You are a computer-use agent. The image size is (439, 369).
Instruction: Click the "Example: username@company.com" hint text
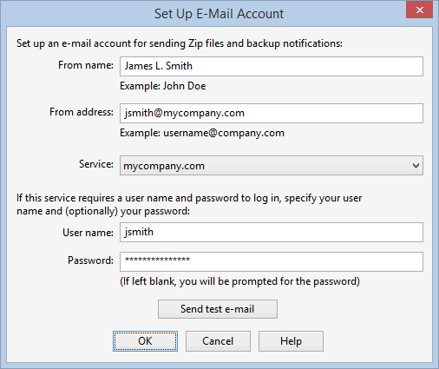(x=202, y=133)
